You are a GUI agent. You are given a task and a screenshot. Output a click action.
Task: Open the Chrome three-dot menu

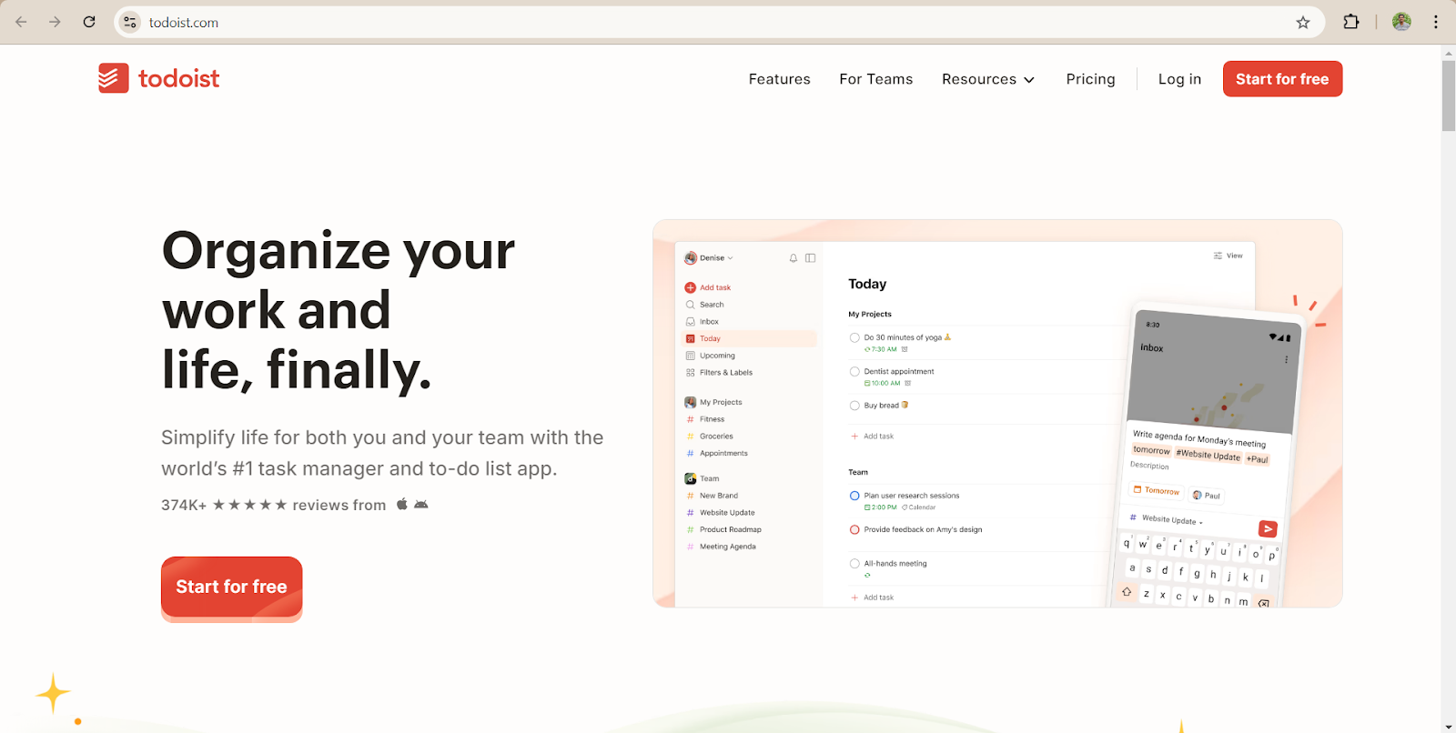1436,22
